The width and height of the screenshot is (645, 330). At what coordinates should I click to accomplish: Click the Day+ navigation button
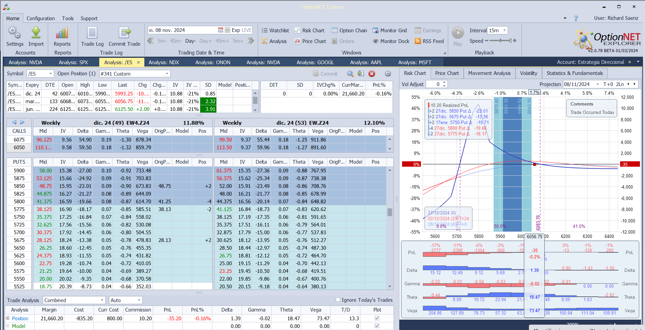(x=205, y=41)
